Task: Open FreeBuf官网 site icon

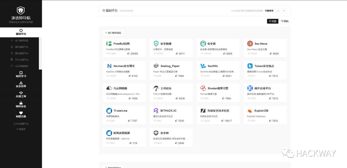Action: 109,44
